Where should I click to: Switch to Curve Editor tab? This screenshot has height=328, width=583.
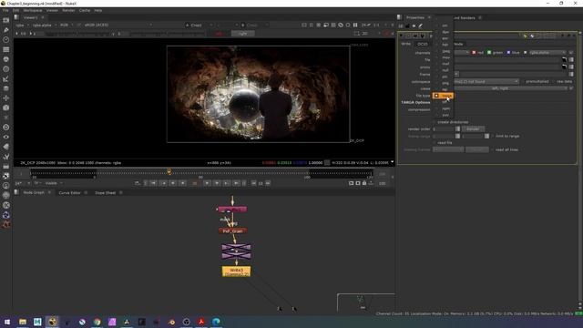click(69, 192)
